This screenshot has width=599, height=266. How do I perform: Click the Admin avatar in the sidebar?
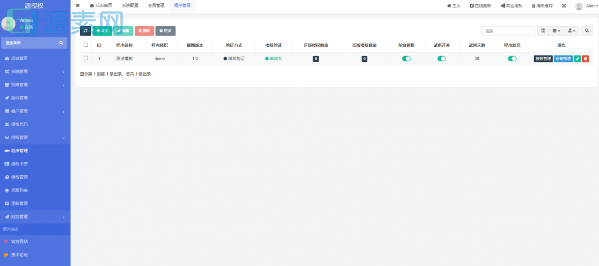pos(8,24)
